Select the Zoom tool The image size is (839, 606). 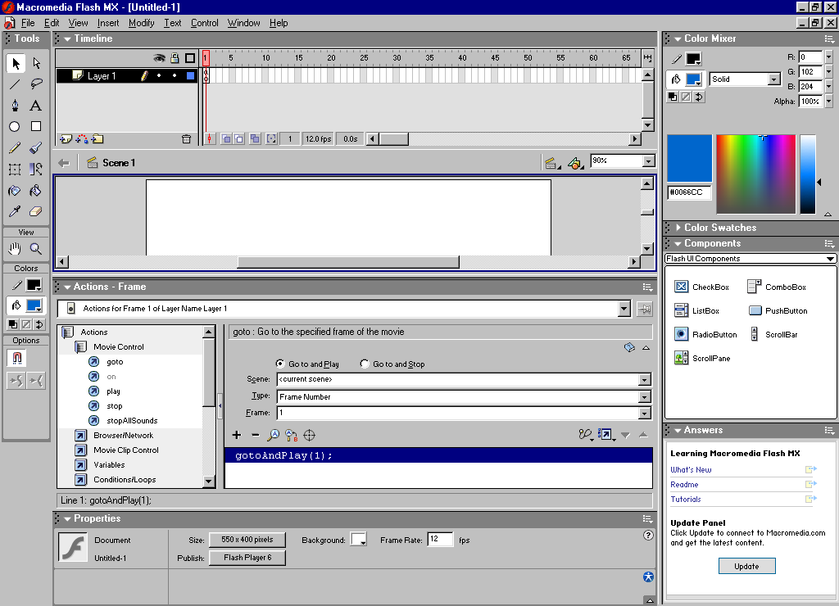pyautogui.click(x=36, y=249)
